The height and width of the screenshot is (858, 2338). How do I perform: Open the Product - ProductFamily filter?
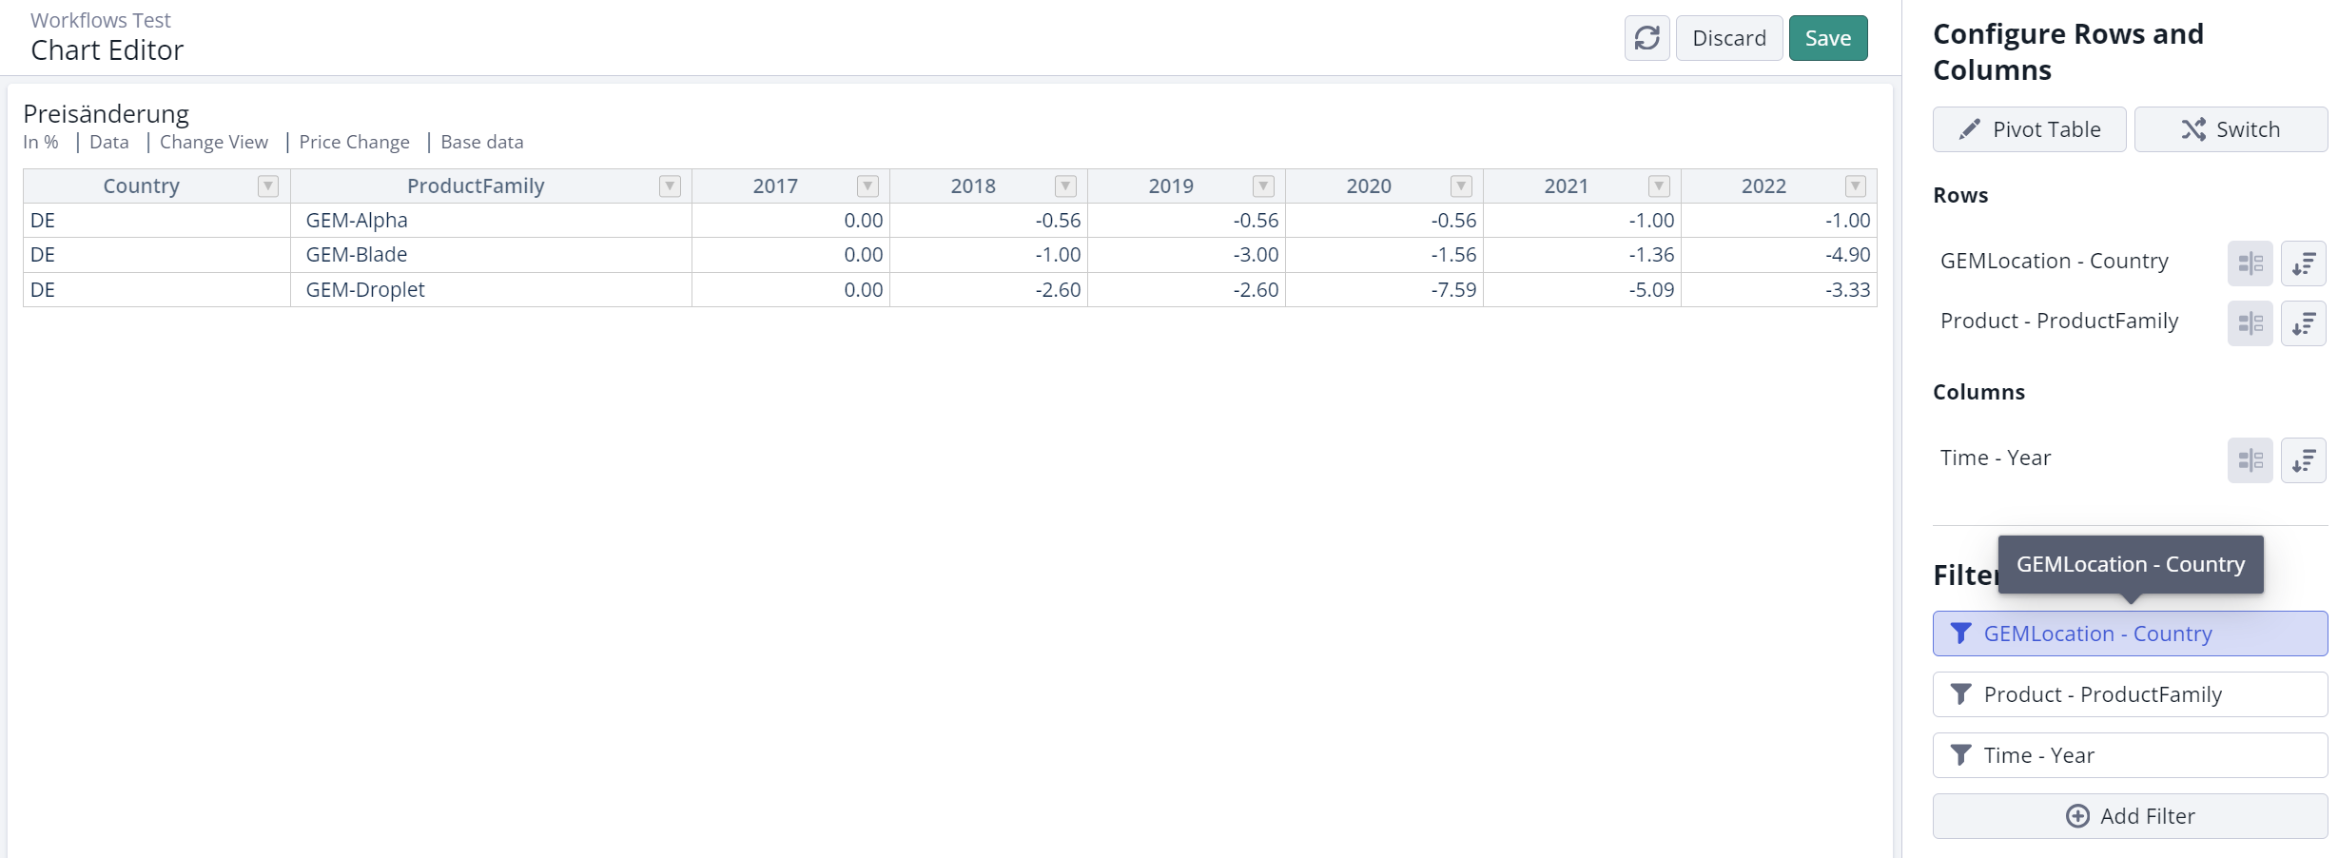tap(2129, 694)
